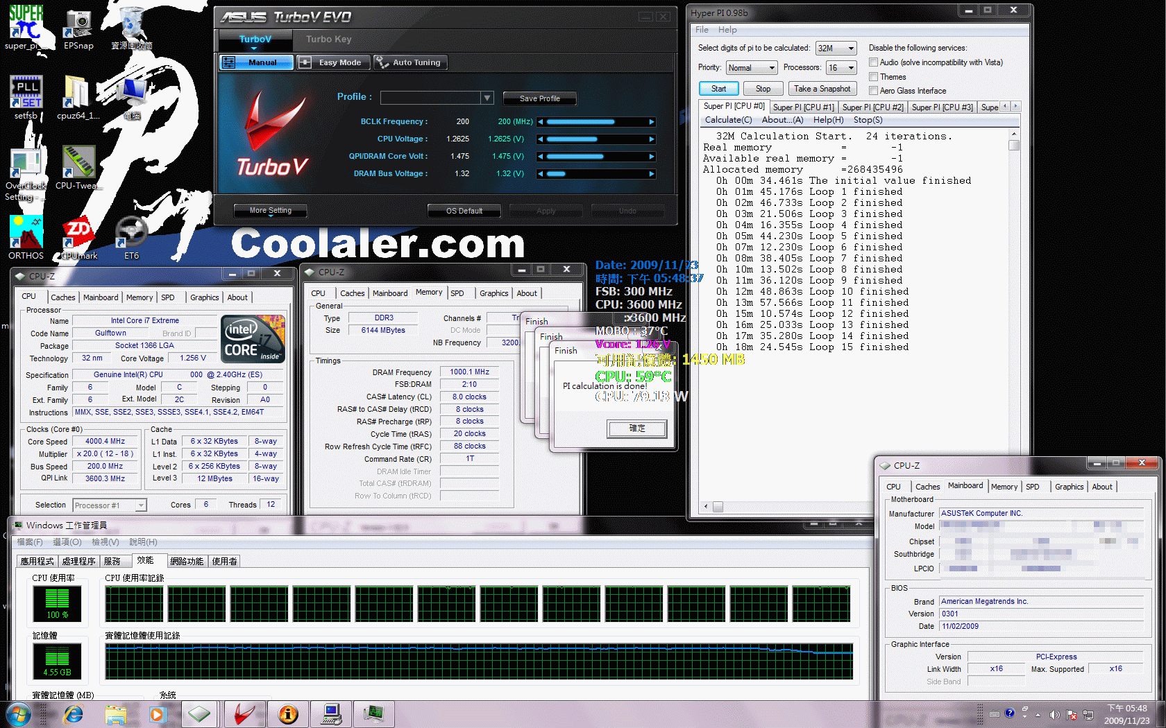Click Stop button in Hyper PI
Viewport: 1166px width, 728px height.
pos(763,89)
